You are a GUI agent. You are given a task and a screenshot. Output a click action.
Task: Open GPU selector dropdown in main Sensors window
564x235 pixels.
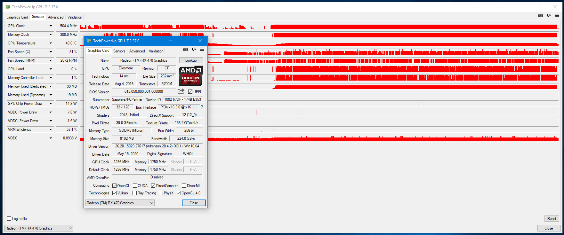click(38, 228)
